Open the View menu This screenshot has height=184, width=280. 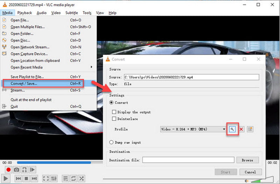point(100,13)
